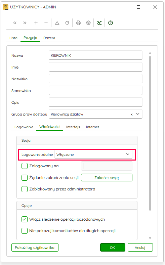Open Internet sub-tab

(x=92, y=127)
